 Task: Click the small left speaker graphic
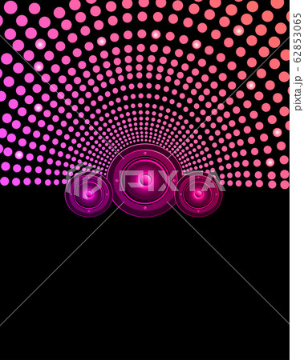[89, 194]
